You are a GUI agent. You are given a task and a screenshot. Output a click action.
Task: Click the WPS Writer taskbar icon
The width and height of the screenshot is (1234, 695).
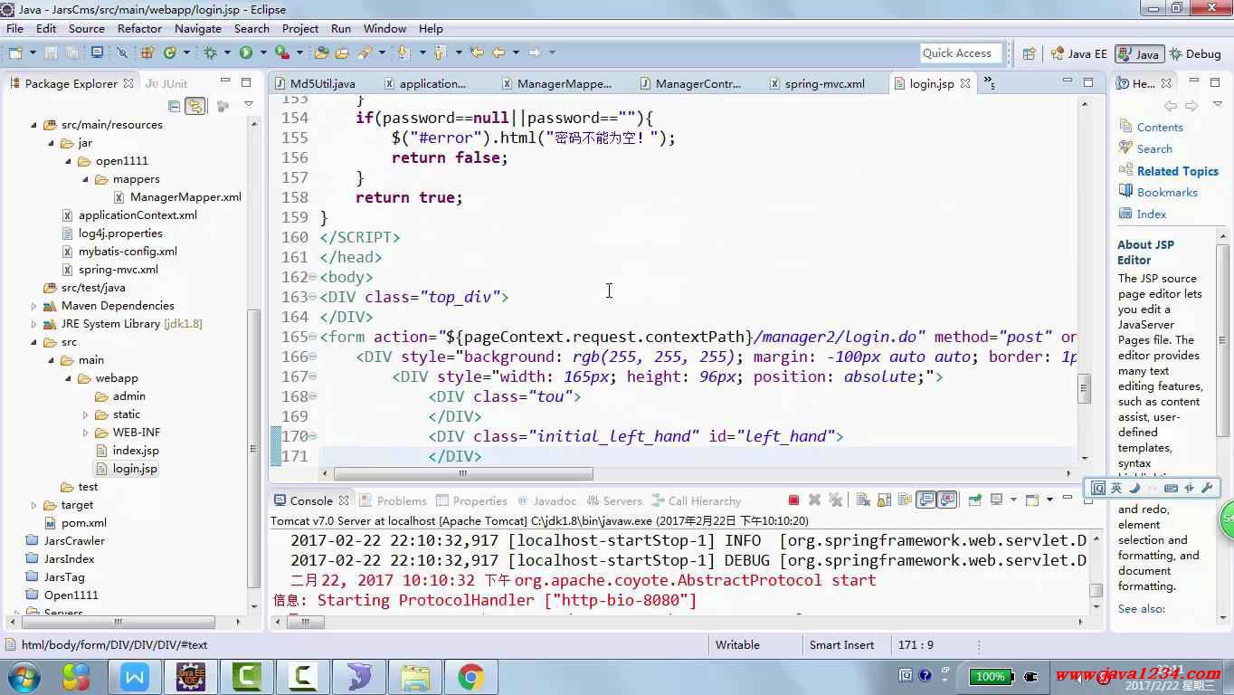pyautogui.click(x=135, y=676)
